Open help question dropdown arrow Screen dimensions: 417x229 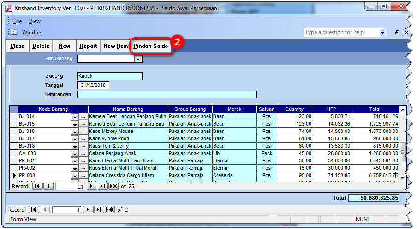click(382, 33)
